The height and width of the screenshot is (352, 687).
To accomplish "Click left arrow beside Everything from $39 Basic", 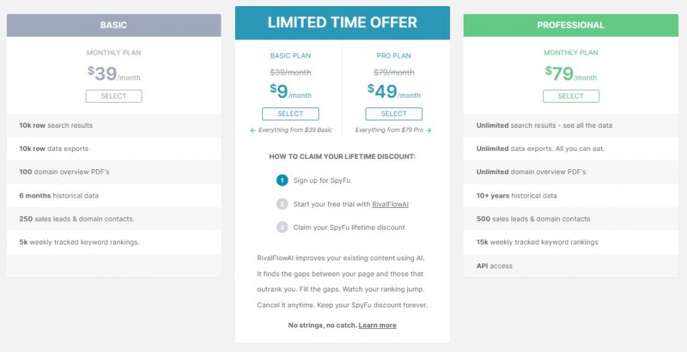I will coord(253,130).
